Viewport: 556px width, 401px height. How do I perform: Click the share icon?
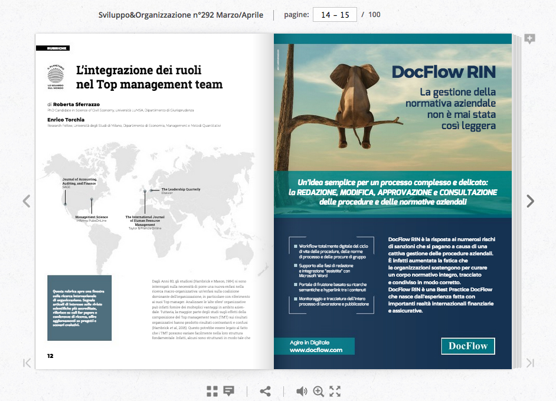pyautogui.click(x=265, y=391)
